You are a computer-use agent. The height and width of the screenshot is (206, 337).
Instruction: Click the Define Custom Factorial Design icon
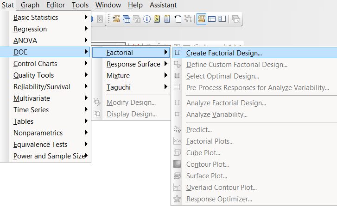(x=177, y=64)
